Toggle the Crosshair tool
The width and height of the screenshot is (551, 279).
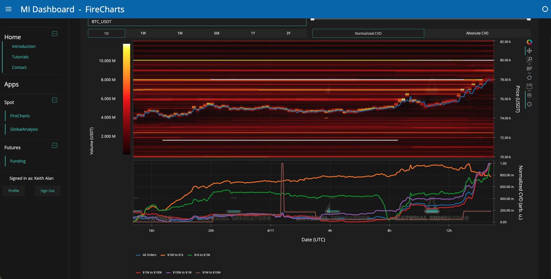(x=529, y=104)
